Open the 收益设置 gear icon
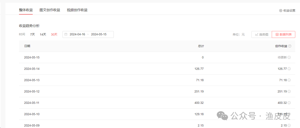The width and height of the screenshot is (300, 128). [281, 11]
